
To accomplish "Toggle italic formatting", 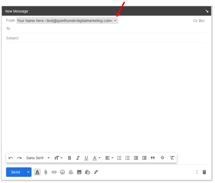I will (78, 158).
